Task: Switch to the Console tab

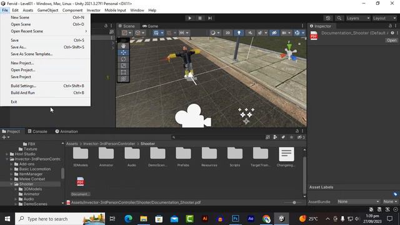Action: click(x=37, y=131)
